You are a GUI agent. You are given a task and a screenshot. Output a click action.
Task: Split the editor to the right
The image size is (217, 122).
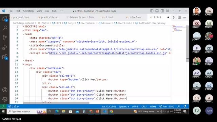(179, 17)
